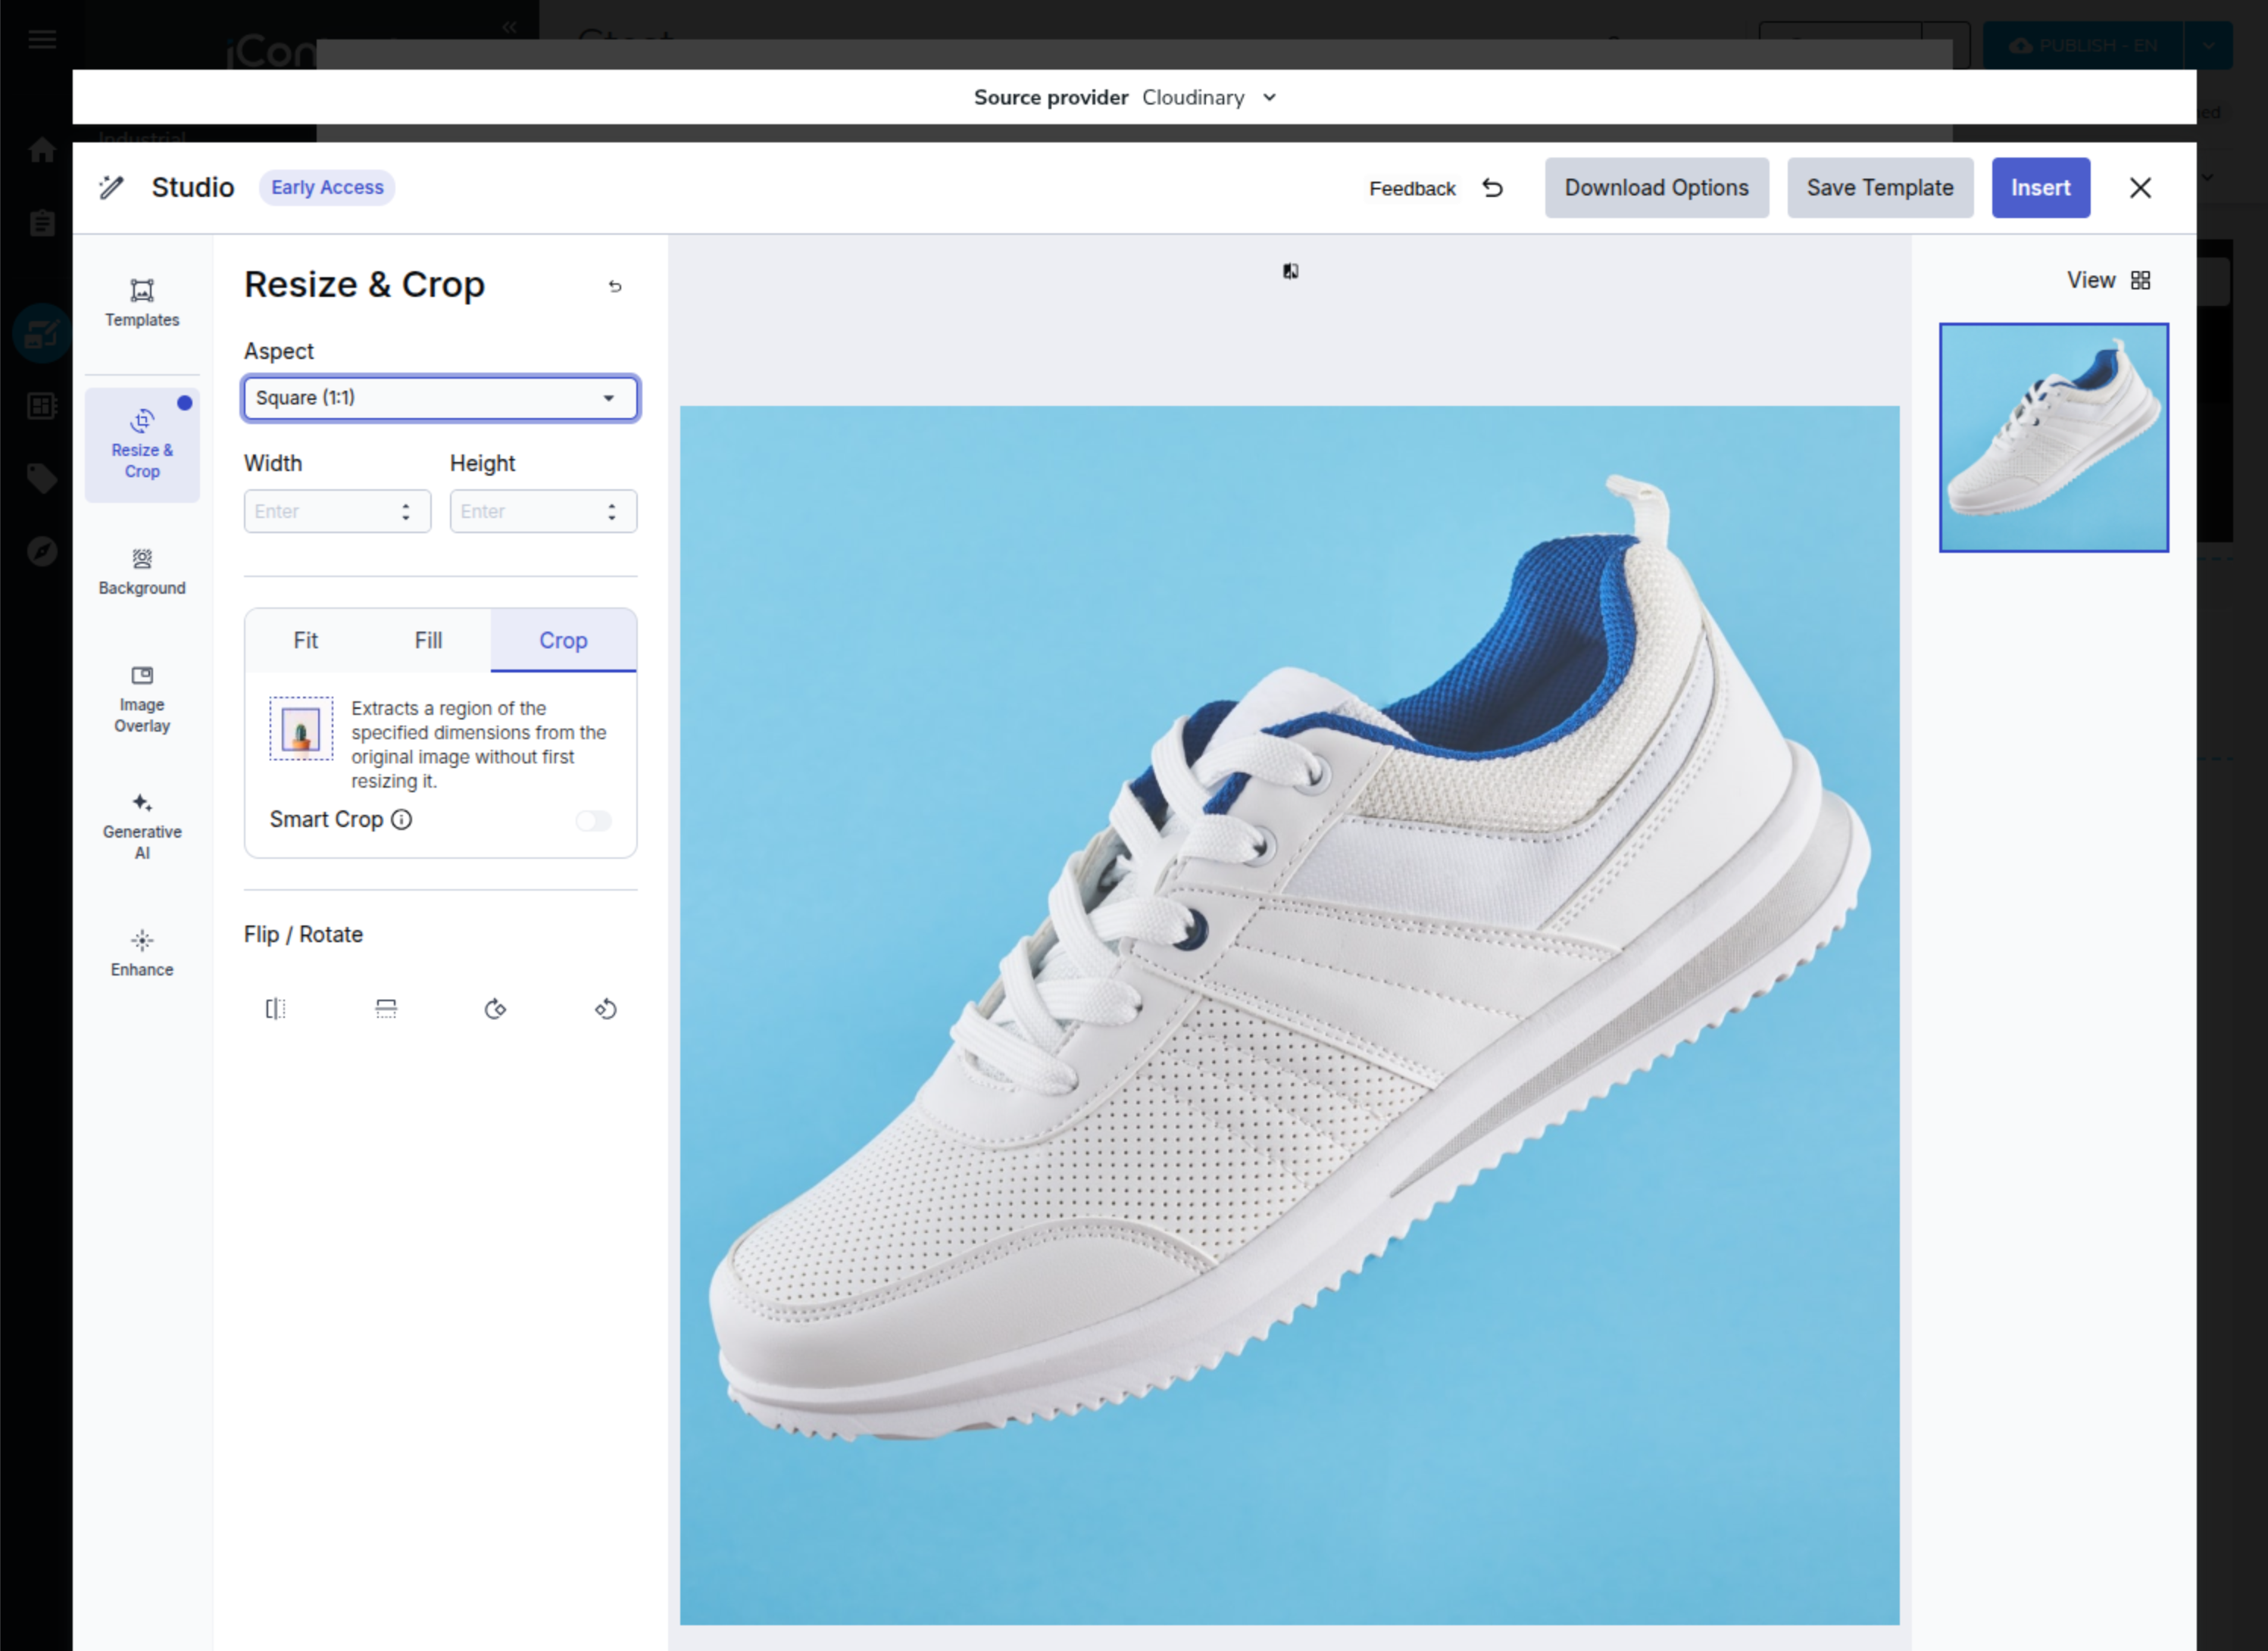Enable the Smart Crop switch
Viewport: 2268px width, 1651px height.
[x=593, y=821]
